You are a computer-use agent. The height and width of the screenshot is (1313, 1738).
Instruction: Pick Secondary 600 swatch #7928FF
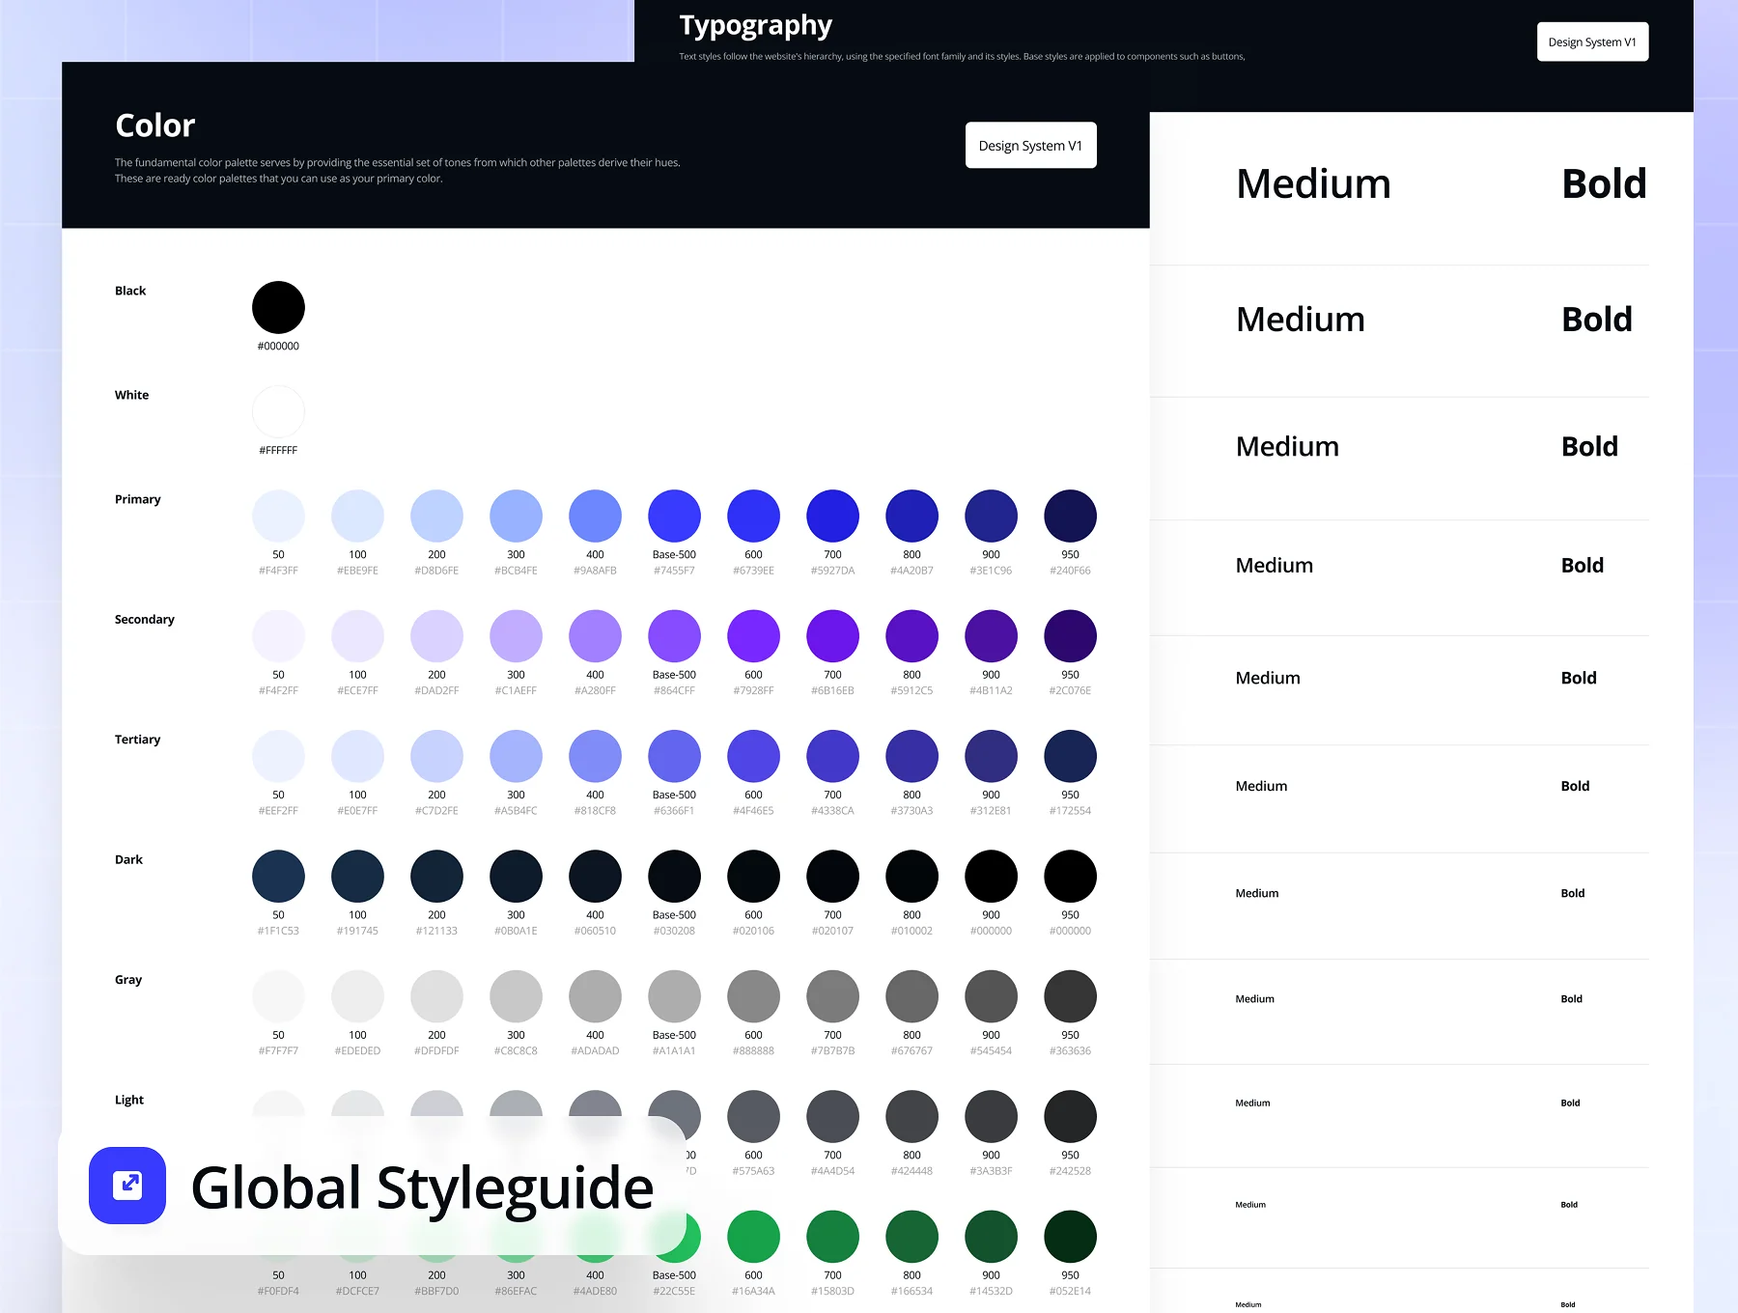click(x=753, y=636)
